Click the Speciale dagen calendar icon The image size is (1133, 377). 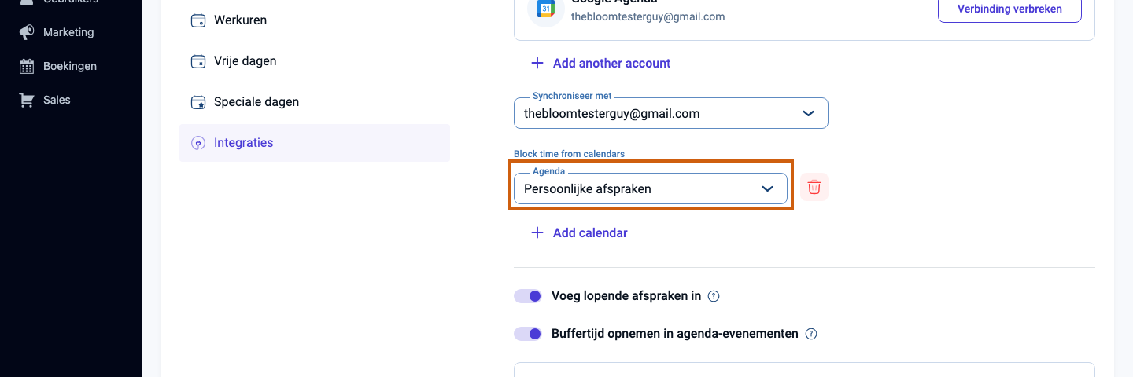click(198, 102)
